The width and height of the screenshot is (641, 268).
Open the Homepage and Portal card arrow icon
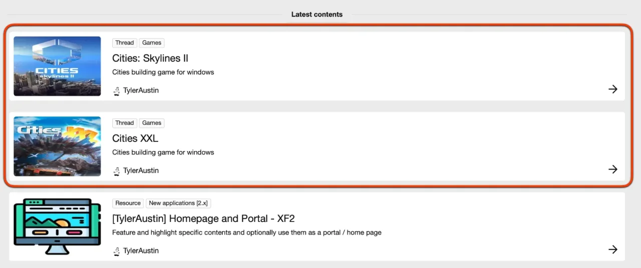point(612,249)
